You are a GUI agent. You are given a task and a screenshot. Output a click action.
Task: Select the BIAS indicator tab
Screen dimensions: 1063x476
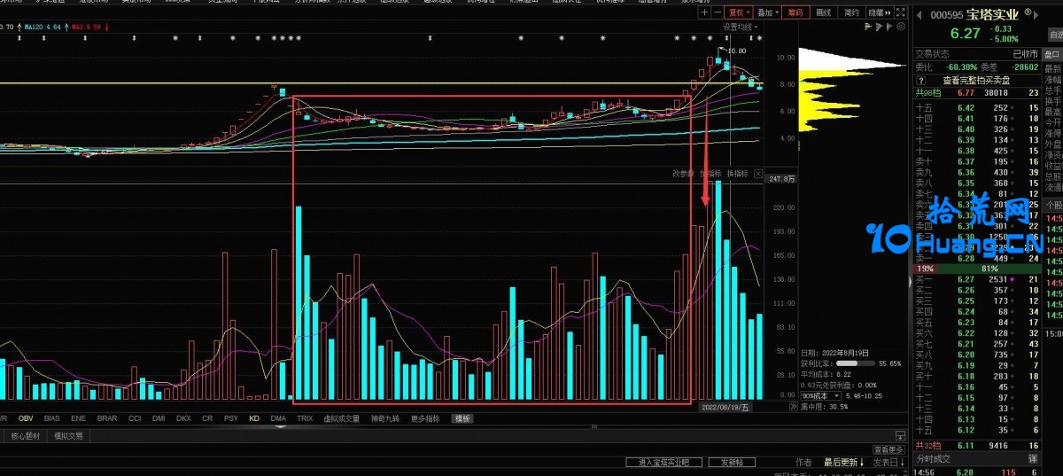click(x=52, y=417)
